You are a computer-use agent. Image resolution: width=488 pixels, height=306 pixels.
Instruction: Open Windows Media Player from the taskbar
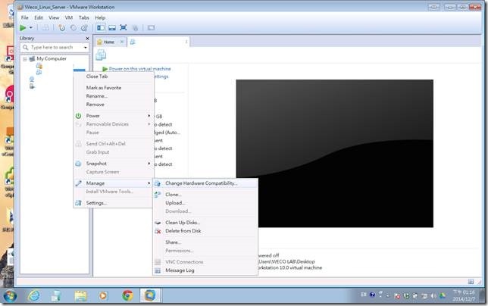(103, 295)
